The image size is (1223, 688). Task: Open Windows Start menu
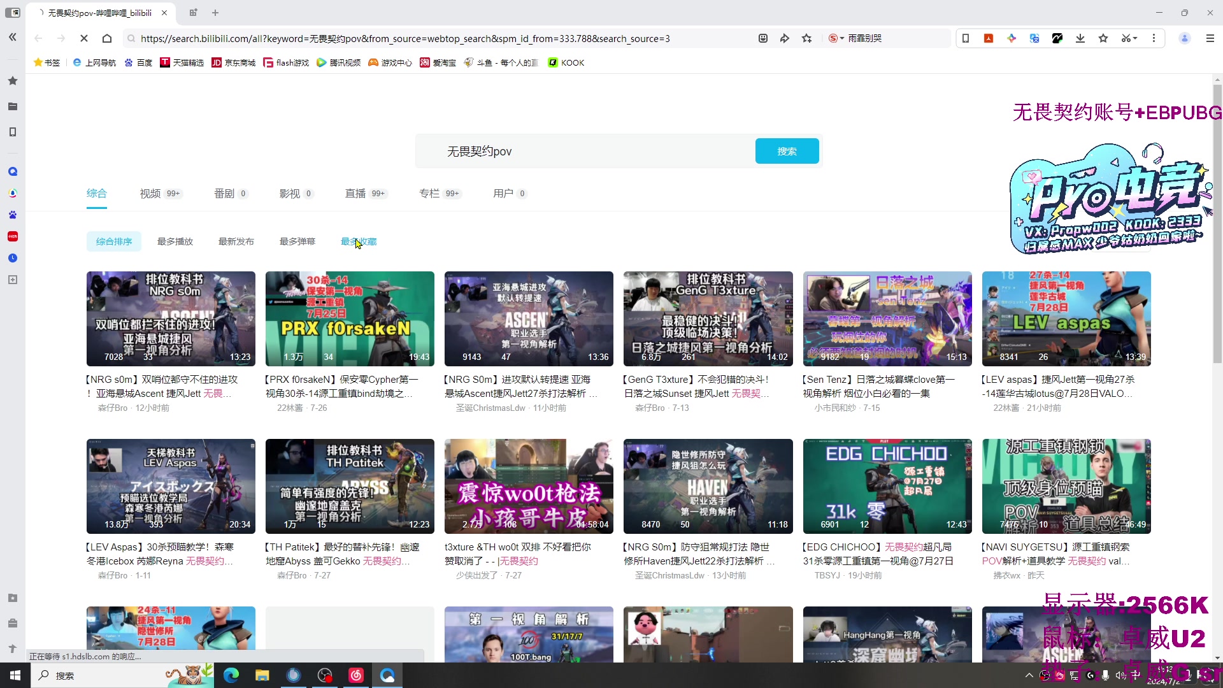pyautogui.click(x=15, y=675)
